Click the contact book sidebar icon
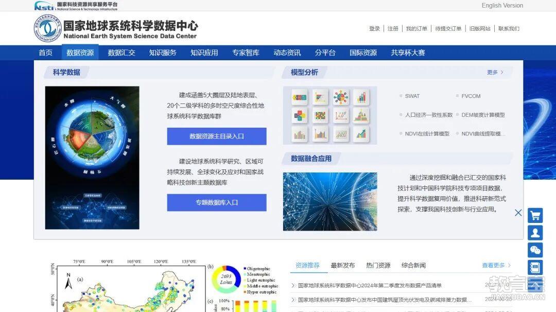 coord(535,267)
